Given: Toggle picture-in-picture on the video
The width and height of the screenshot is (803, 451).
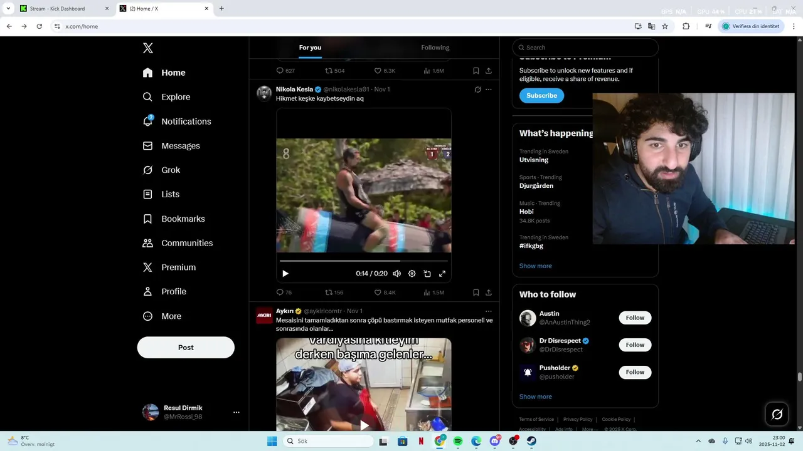Looking at the screenshot, I should click(427, 274).
